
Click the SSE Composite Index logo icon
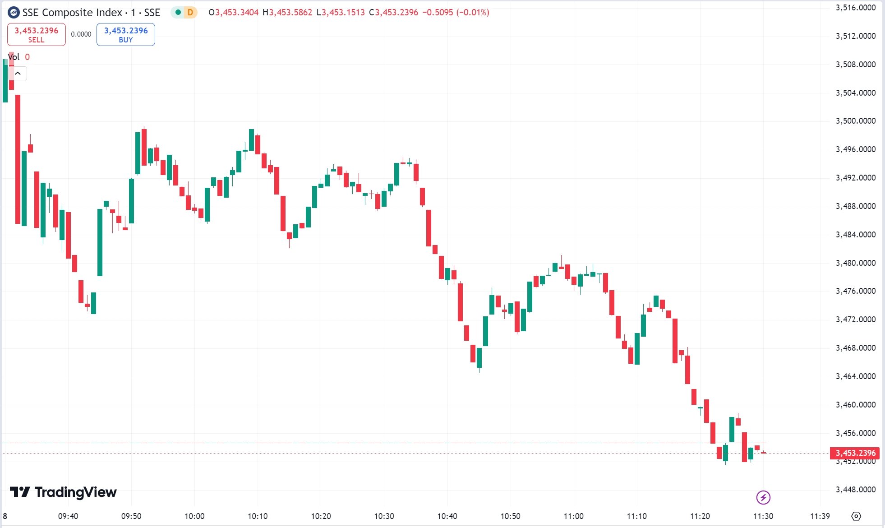coord(14,13)
